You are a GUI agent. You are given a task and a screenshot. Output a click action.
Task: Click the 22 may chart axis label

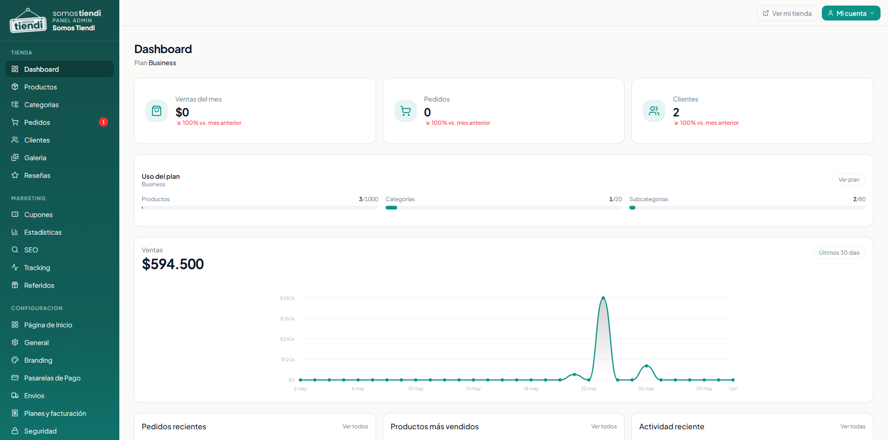(589, 388)
